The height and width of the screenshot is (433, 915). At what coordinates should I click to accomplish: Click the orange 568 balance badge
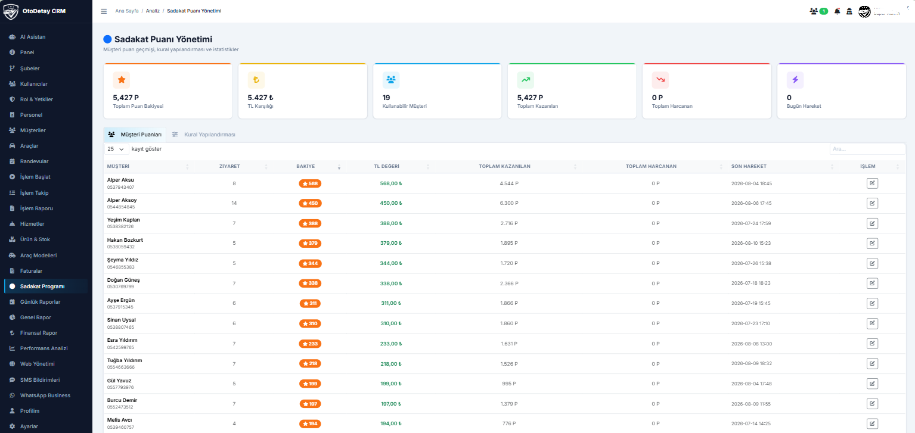(x=310, y=183)
